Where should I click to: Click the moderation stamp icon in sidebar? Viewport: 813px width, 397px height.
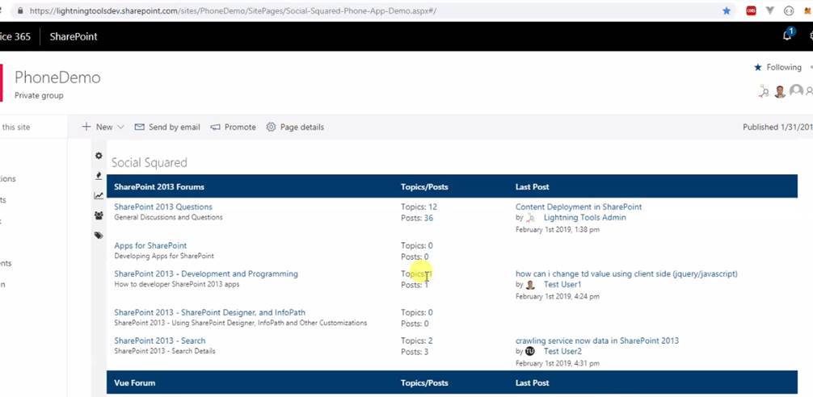coord(99,176)
